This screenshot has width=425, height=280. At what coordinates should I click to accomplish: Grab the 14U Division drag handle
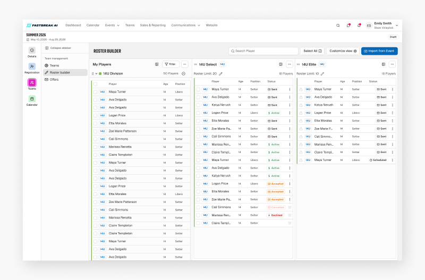click(92, 74)
